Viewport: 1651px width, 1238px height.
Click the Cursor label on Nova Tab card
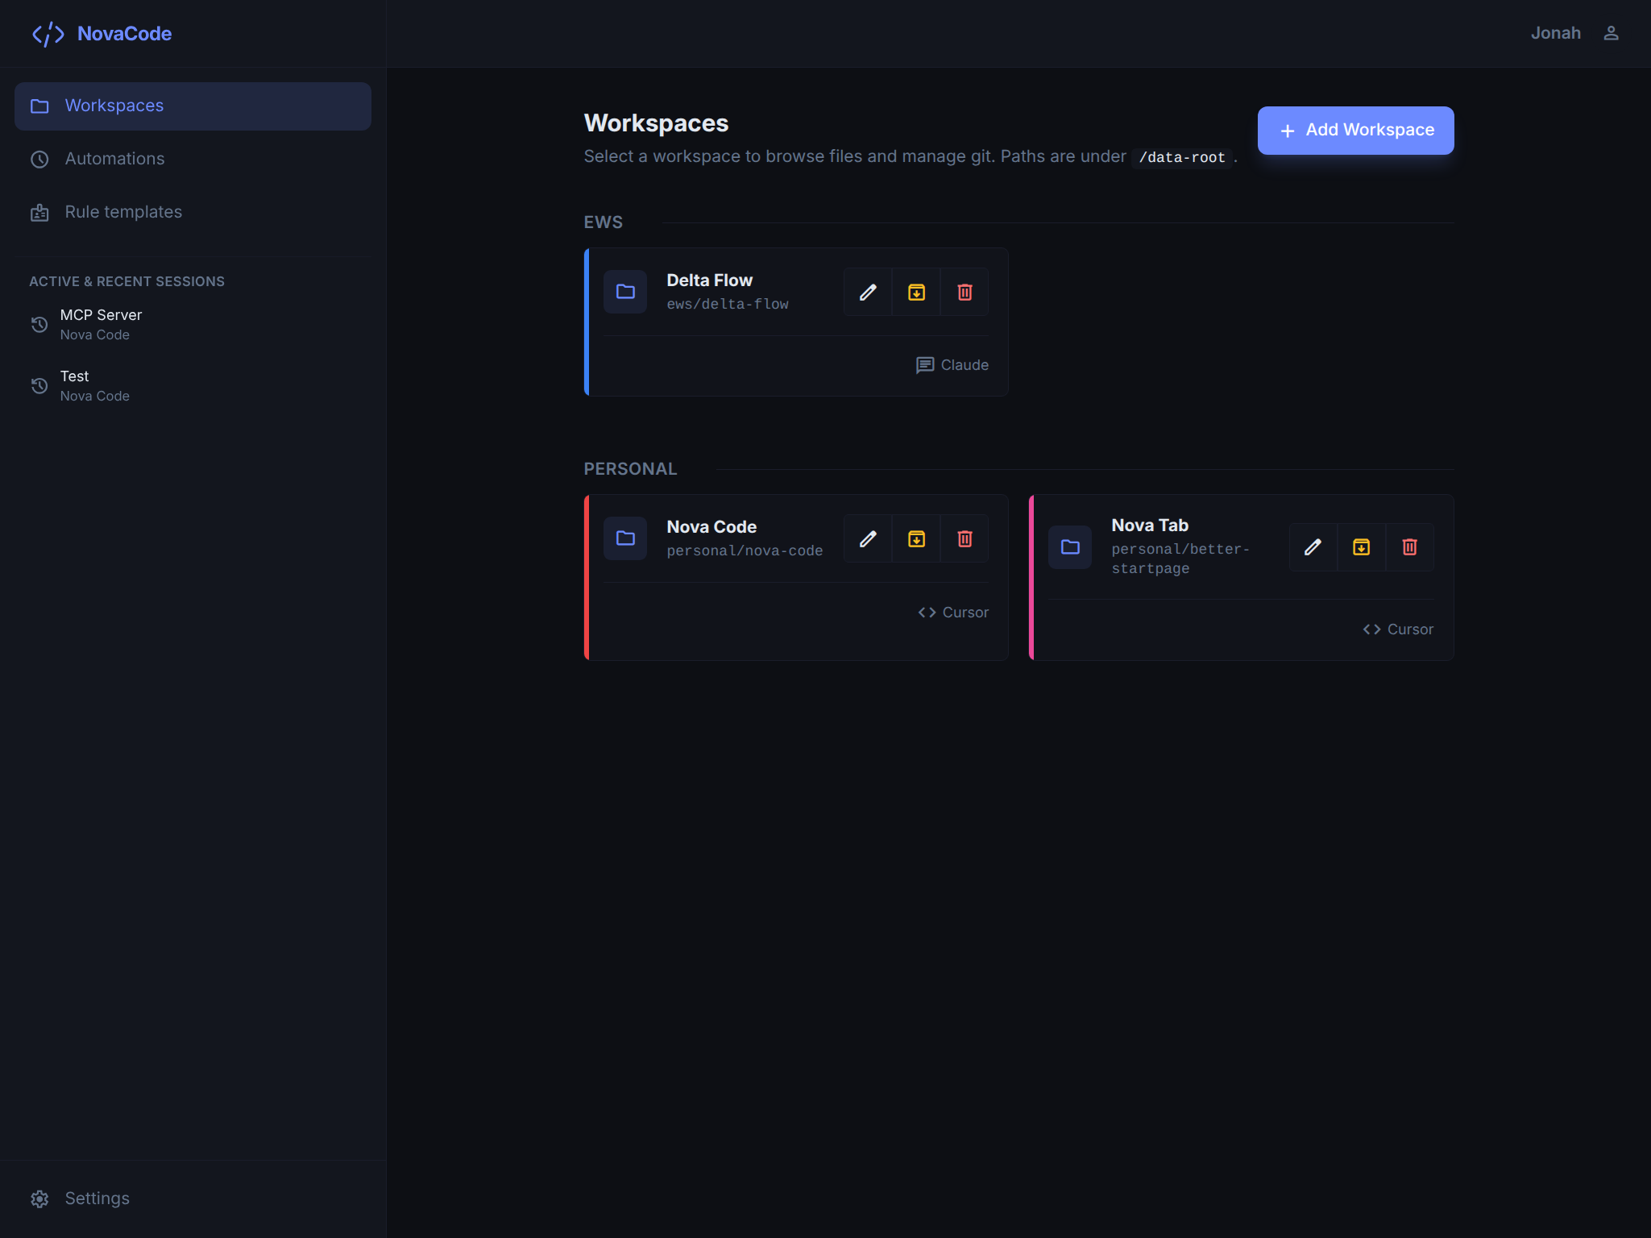click(1410, 629)
